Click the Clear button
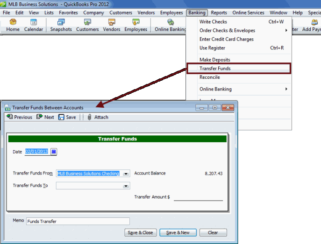Screen dimensions: 321x244 click(213, 232)
